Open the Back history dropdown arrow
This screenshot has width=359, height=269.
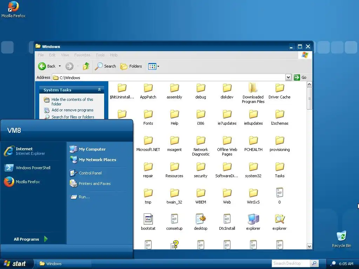point(60,66)
